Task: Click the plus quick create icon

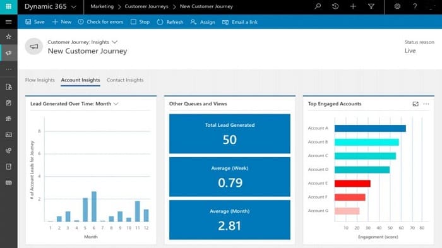Action: [x=353, y=6]
